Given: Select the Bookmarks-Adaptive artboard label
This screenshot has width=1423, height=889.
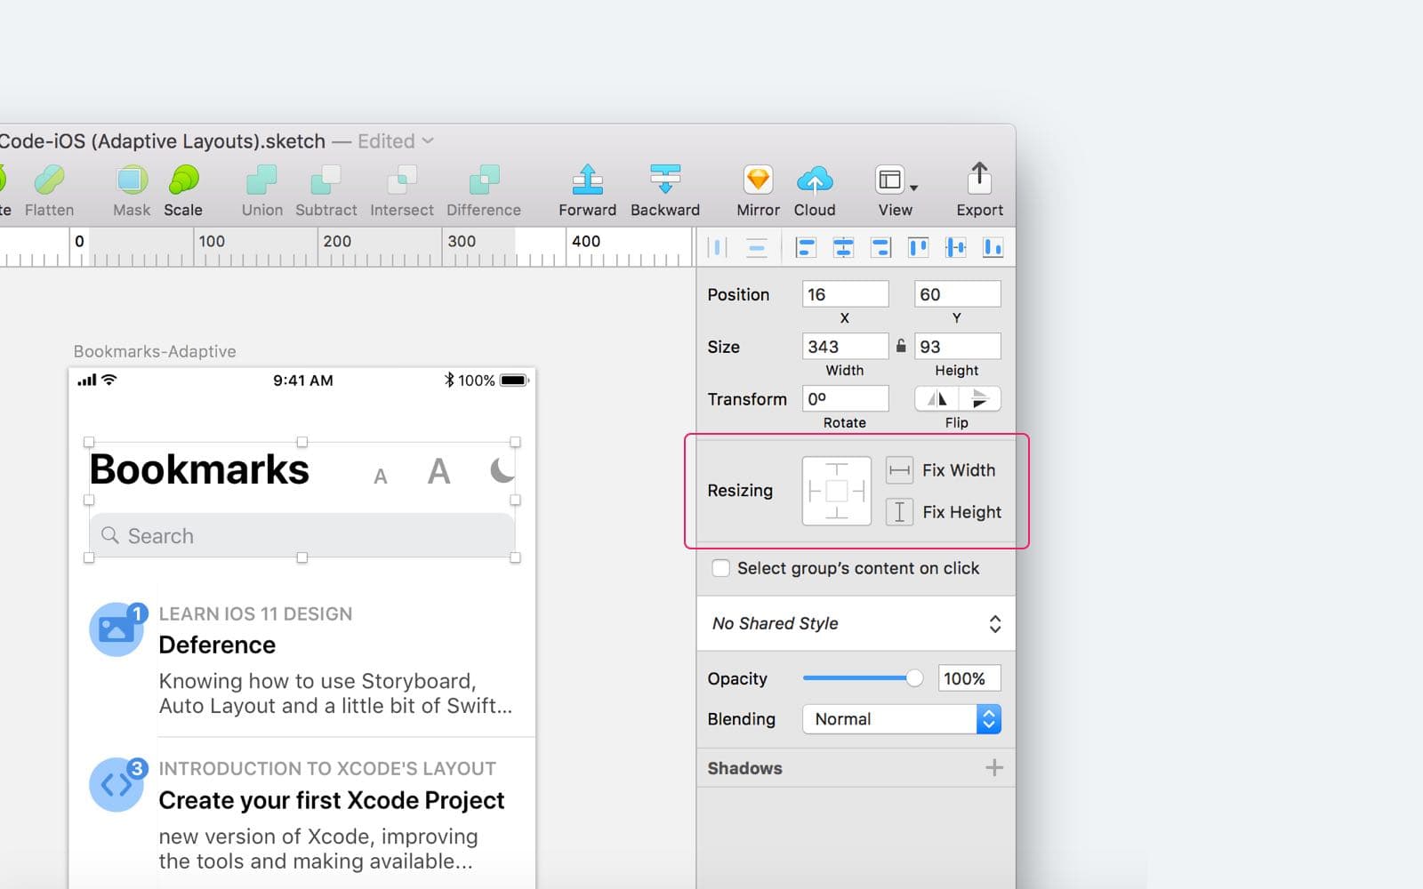Looking at the screenshot, I should coord(155,351).
